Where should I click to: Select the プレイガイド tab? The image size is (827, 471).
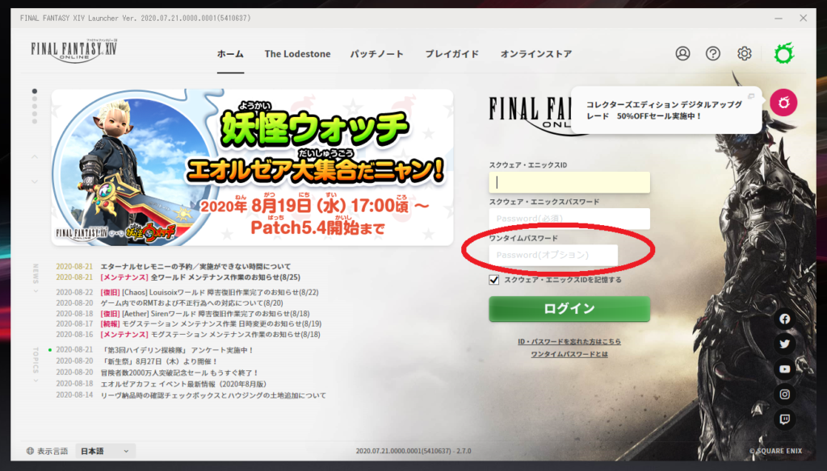pos(452,54)
